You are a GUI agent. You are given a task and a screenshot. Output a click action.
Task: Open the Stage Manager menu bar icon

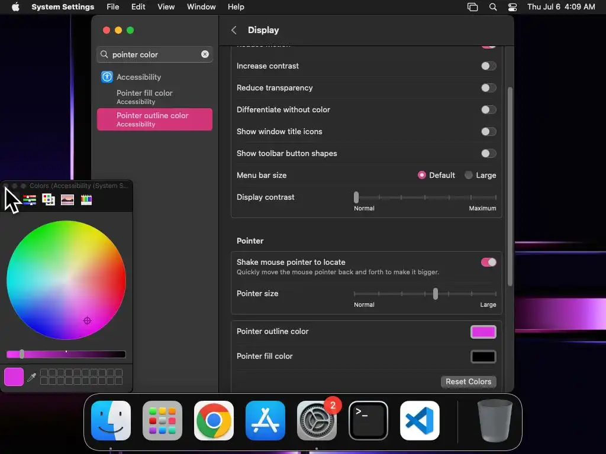472,7
